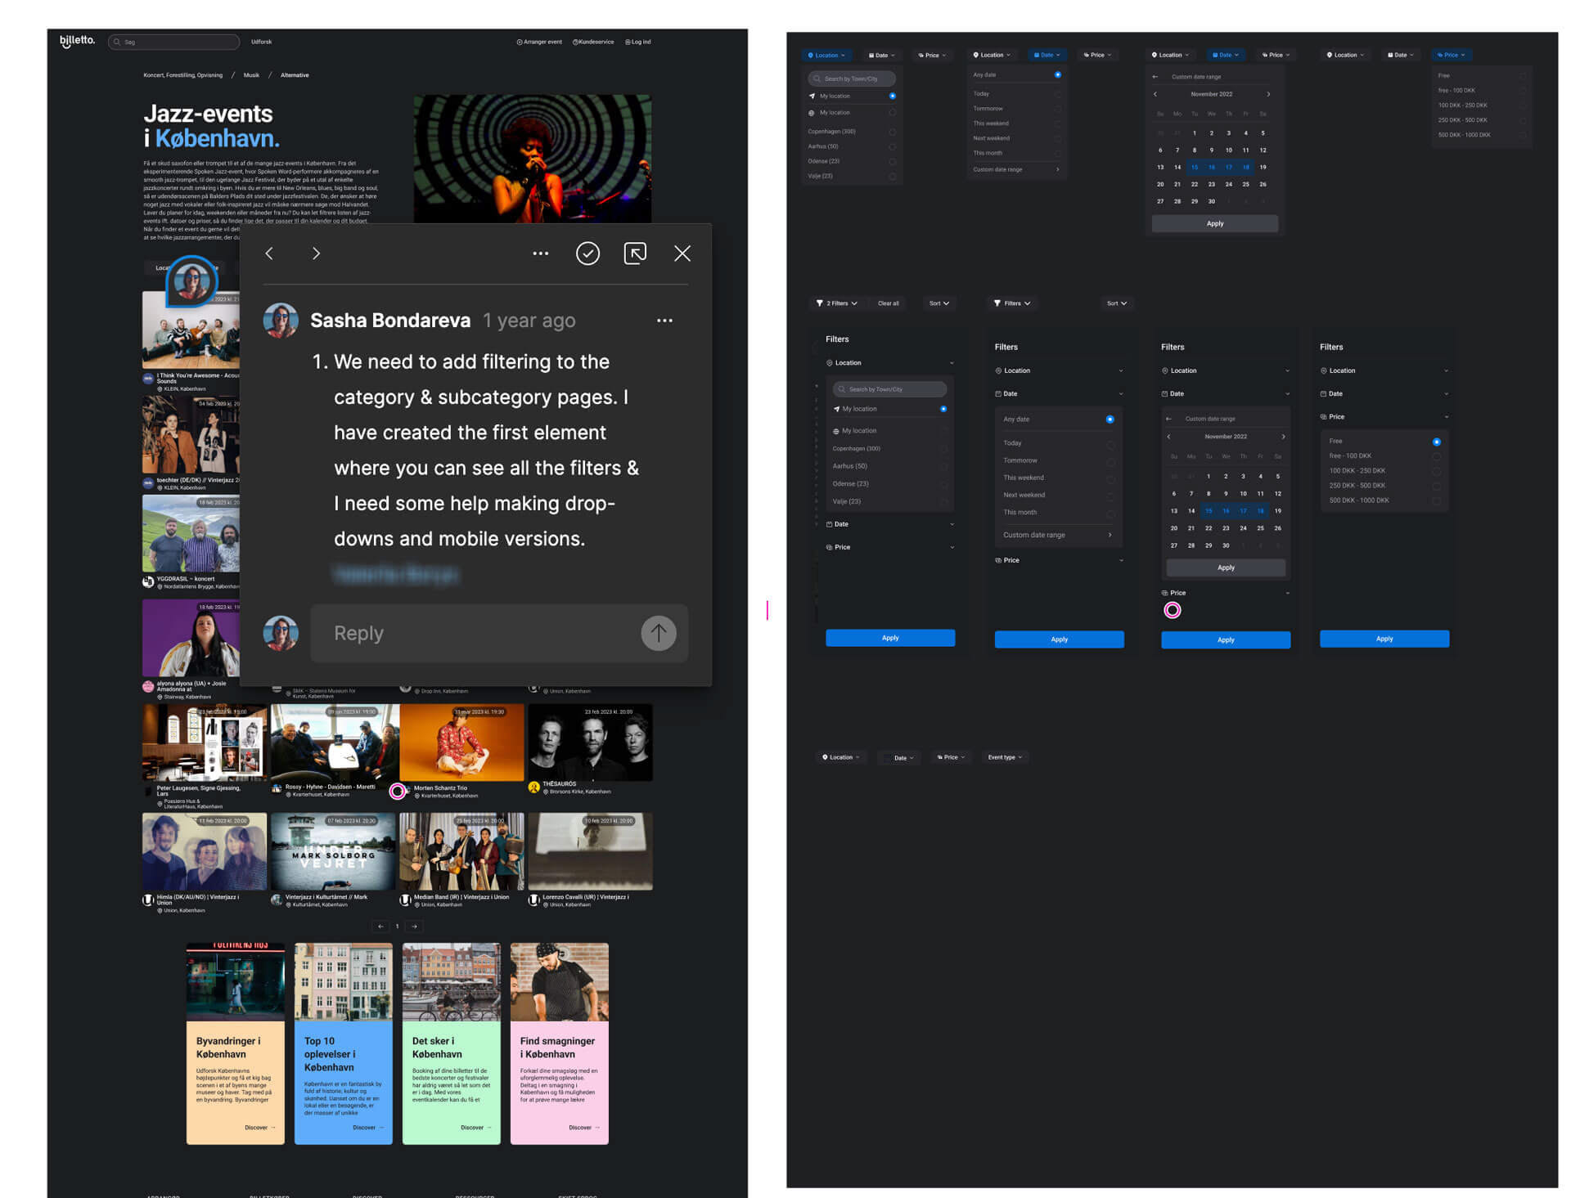Viewport: 1571px width, 1198px height.
Task: Open MARK SOLBORG VEJRET event thumbnail
Action: [x=333, y=851]
